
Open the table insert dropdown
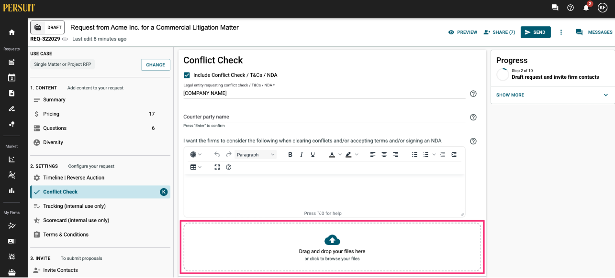[196, 167]
